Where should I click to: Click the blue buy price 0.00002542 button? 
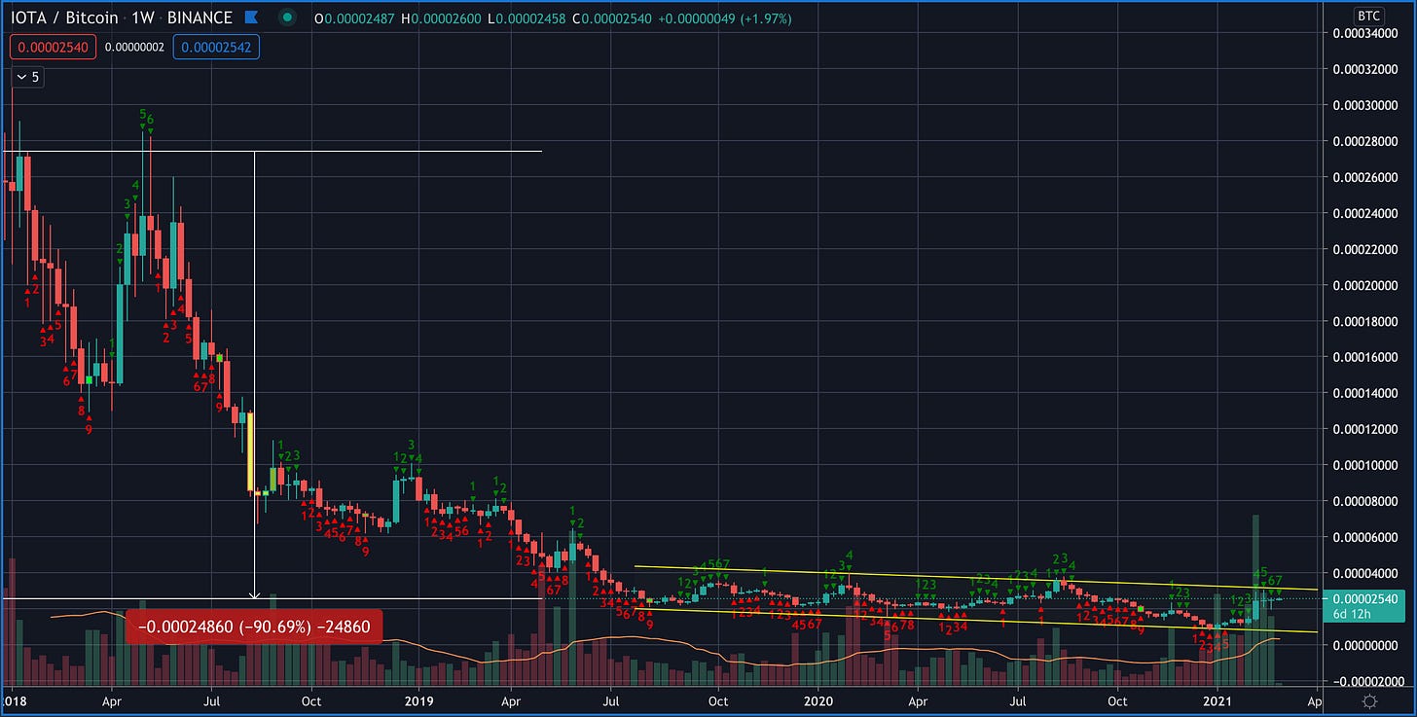pyautogui.click(x=216, y=46)
